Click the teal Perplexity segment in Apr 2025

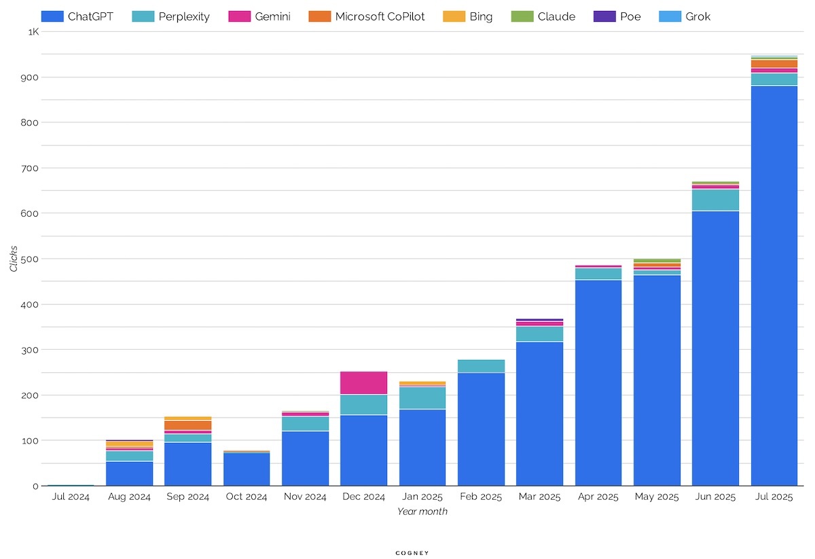(598, 274)
